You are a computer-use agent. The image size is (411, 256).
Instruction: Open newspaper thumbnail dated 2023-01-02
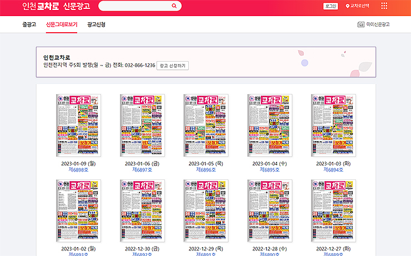(78, 211)
